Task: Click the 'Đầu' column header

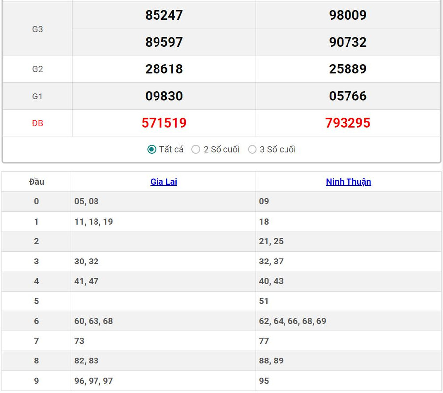Action: click(x=36, y=182)
